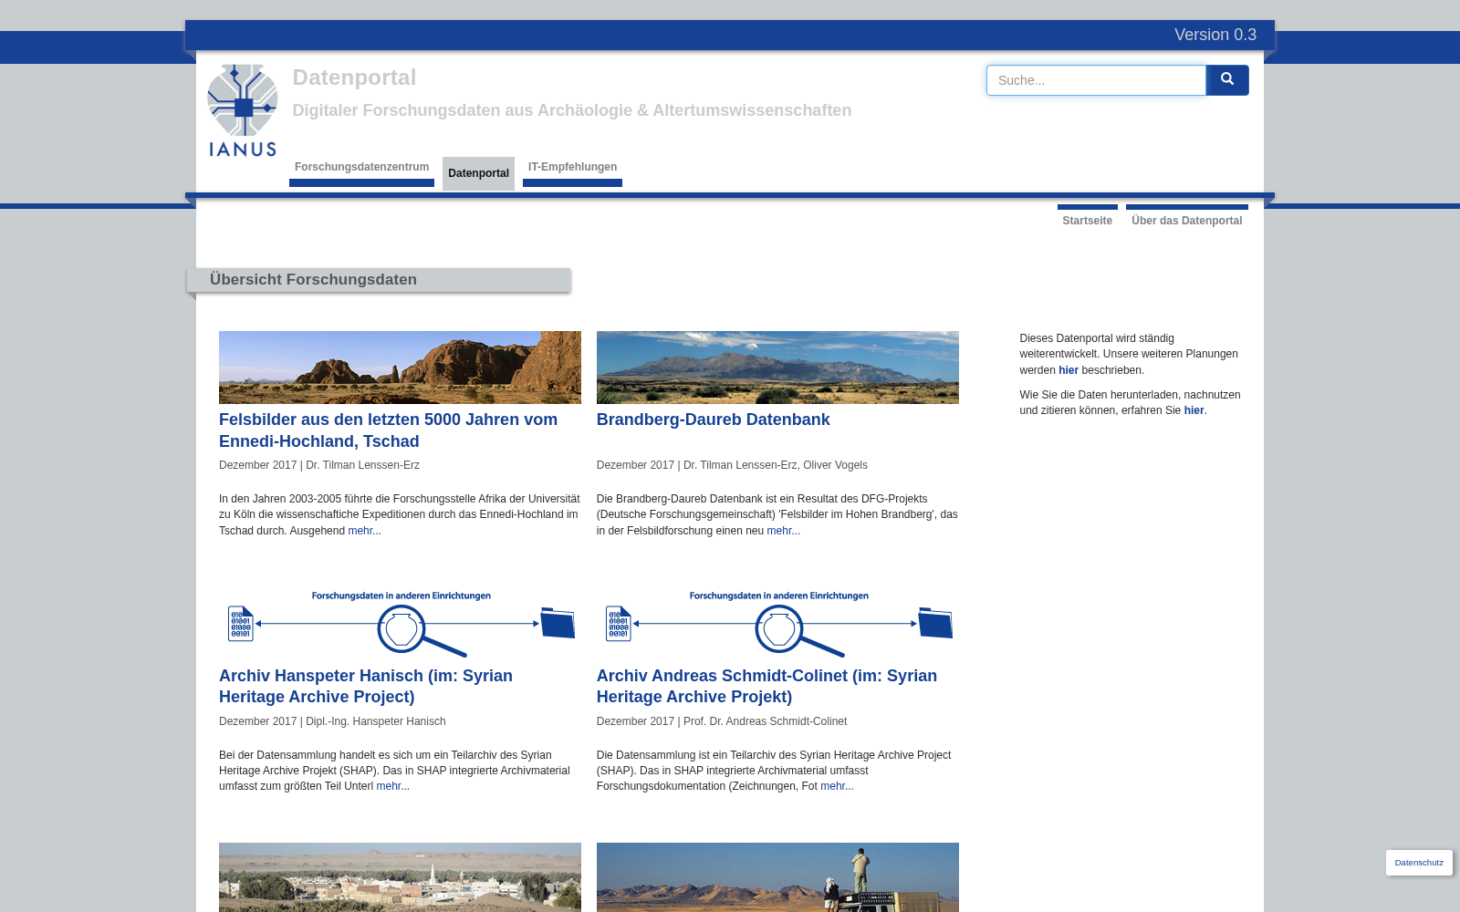The image size is (1460, 912).
Task: Open the Archiv Hanspeter Hanisch banner image
Action: (400, 623)
